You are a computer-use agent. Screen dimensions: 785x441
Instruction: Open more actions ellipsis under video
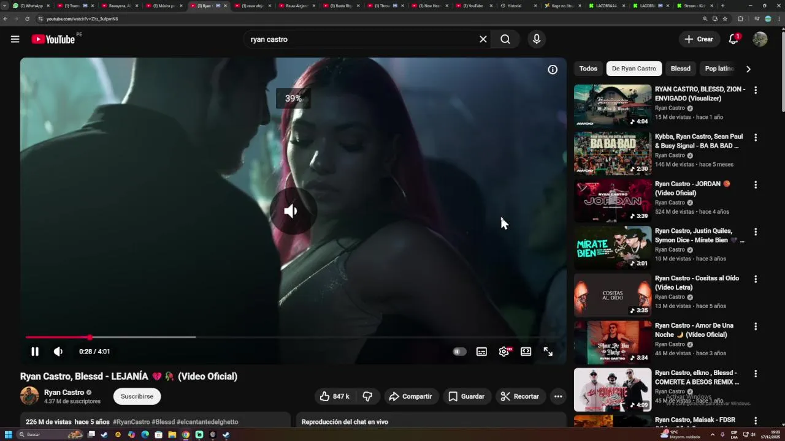point(558,396)
